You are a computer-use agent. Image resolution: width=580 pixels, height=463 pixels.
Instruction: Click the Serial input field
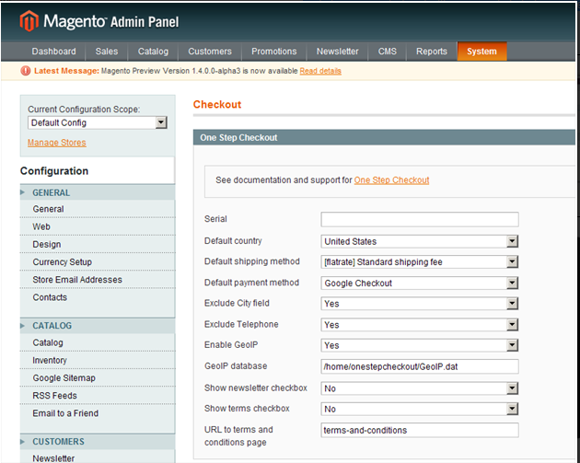[x=420, y=219]
